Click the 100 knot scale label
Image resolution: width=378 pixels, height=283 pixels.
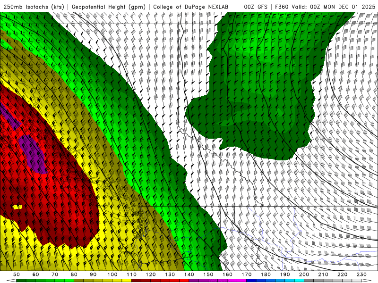[x=112, y=275]
